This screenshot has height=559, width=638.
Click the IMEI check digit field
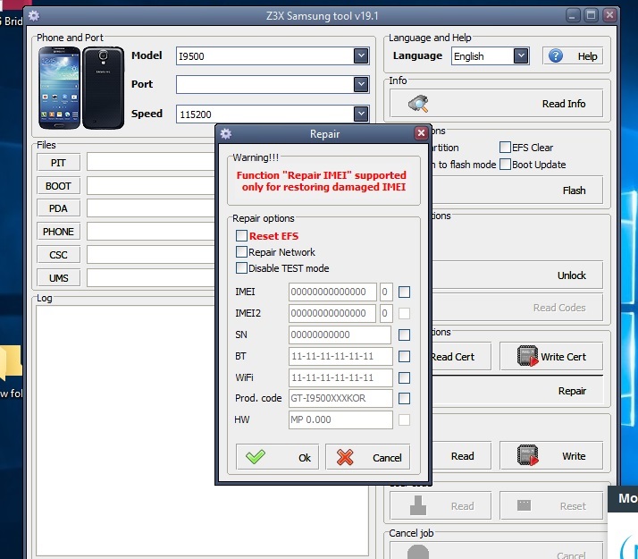tap(386, 292)
